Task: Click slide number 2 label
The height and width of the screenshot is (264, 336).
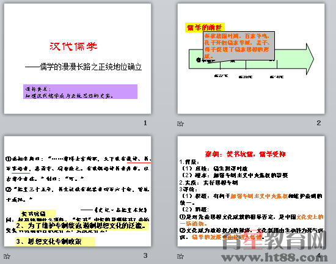Action: pos(319,123)
